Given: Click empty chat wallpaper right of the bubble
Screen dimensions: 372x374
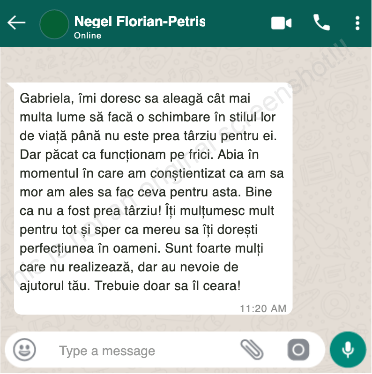Looking at the screenshot, I should pyautogui.click(x=331, y=198).
